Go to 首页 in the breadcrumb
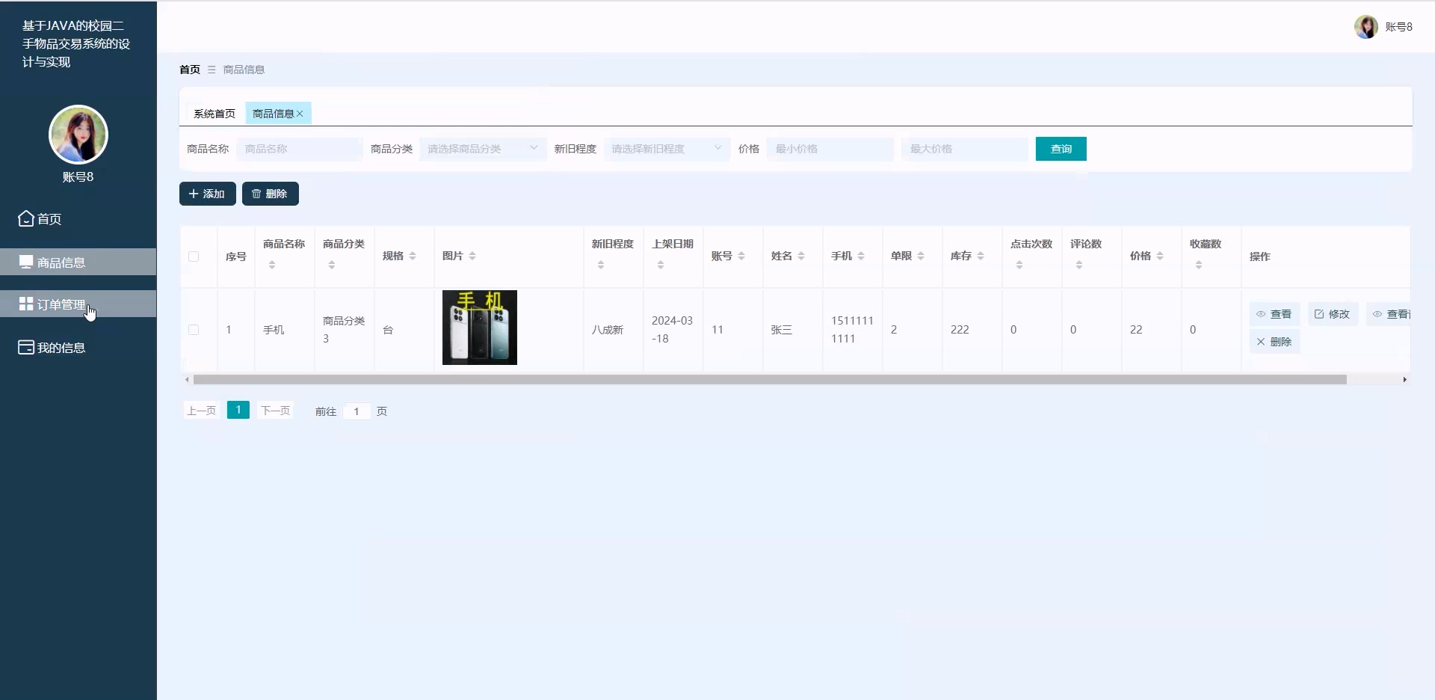Viewport: 1435px width, 700px height. pyautogui.click(x=190, y=70)
